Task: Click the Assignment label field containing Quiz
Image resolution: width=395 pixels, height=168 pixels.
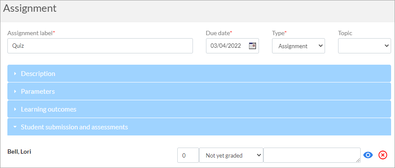Action: click(x=100, y=46)
